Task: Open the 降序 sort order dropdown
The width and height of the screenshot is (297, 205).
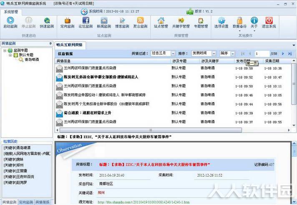Action: click(233, 54)
